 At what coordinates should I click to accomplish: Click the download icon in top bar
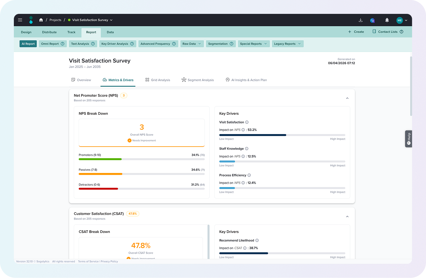click(x=361, y=20)
